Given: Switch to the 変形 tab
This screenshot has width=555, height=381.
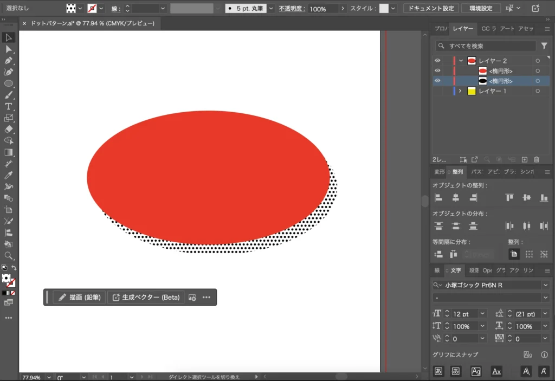Looking at the screenshot, I should [x=439, y=172].
